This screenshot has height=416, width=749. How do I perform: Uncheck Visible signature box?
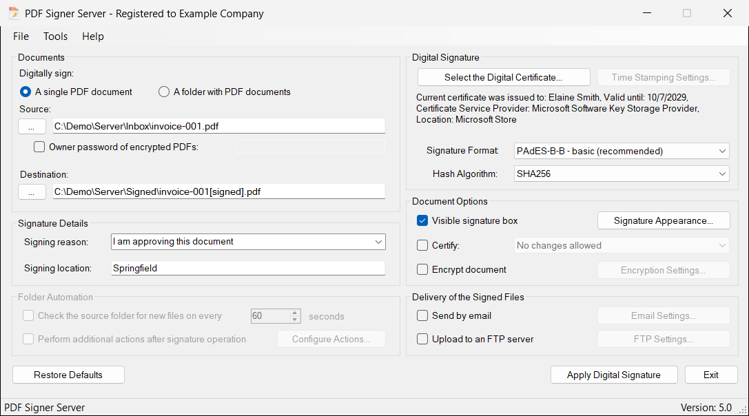click(422, 220)
